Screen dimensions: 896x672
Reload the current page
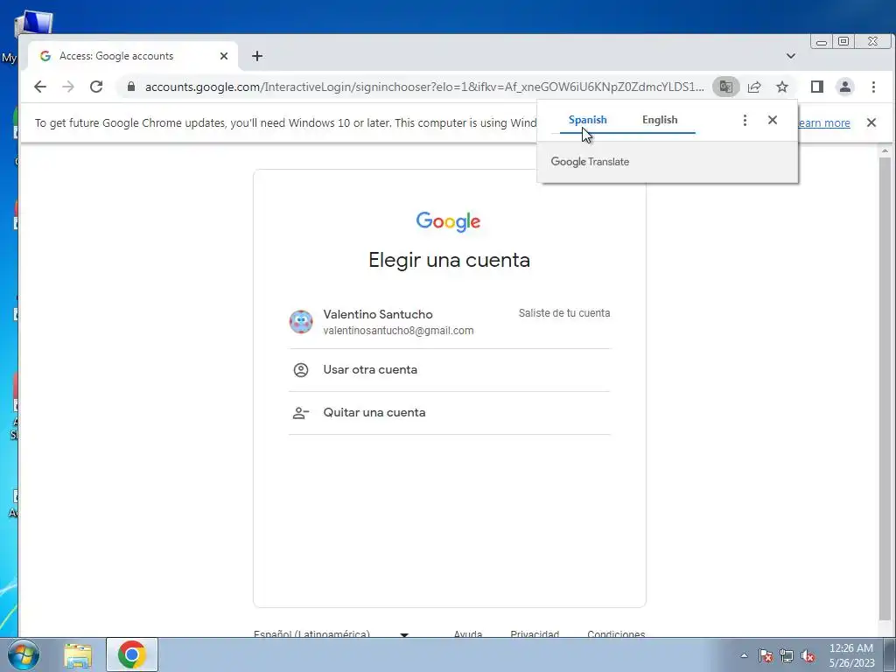96,87
